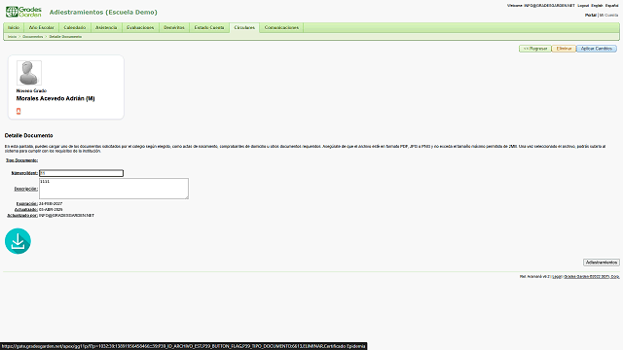The image size is (623, 350).
Task: Click the Inicio breadcrumb link
Action: (x=13, y=37)
